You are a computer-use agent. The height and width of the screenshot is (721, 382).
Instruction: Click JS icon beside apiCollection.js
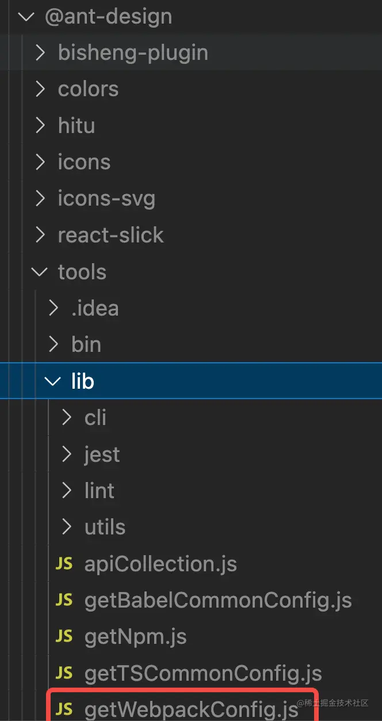coord(64,563)
